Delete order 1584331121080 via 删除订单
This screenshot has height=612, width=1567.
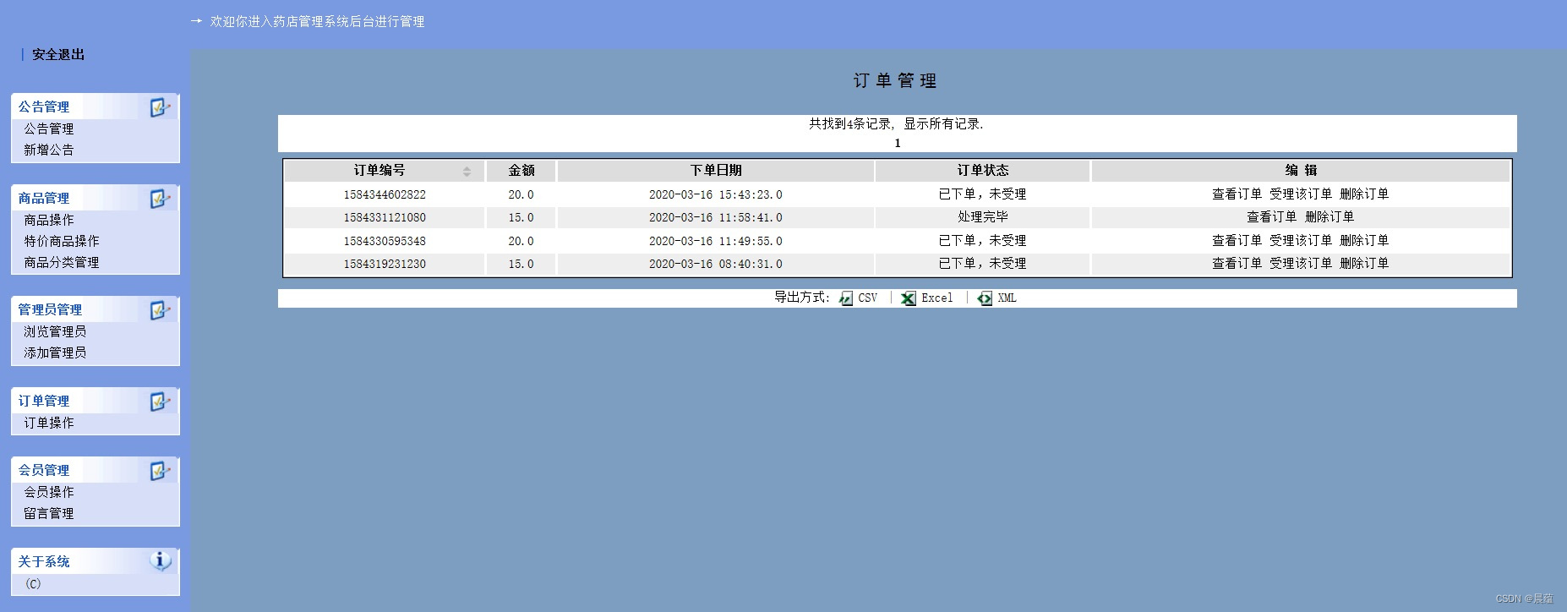(1329, 217)
